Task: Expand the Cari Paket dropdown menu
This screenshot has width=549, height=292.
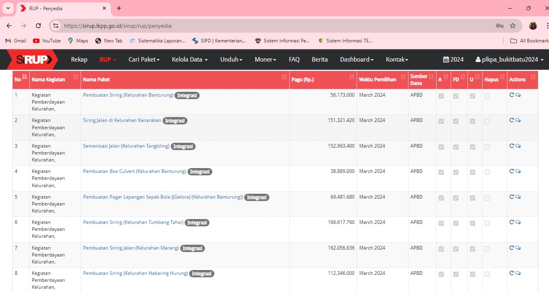Action: tap(144, 60)
